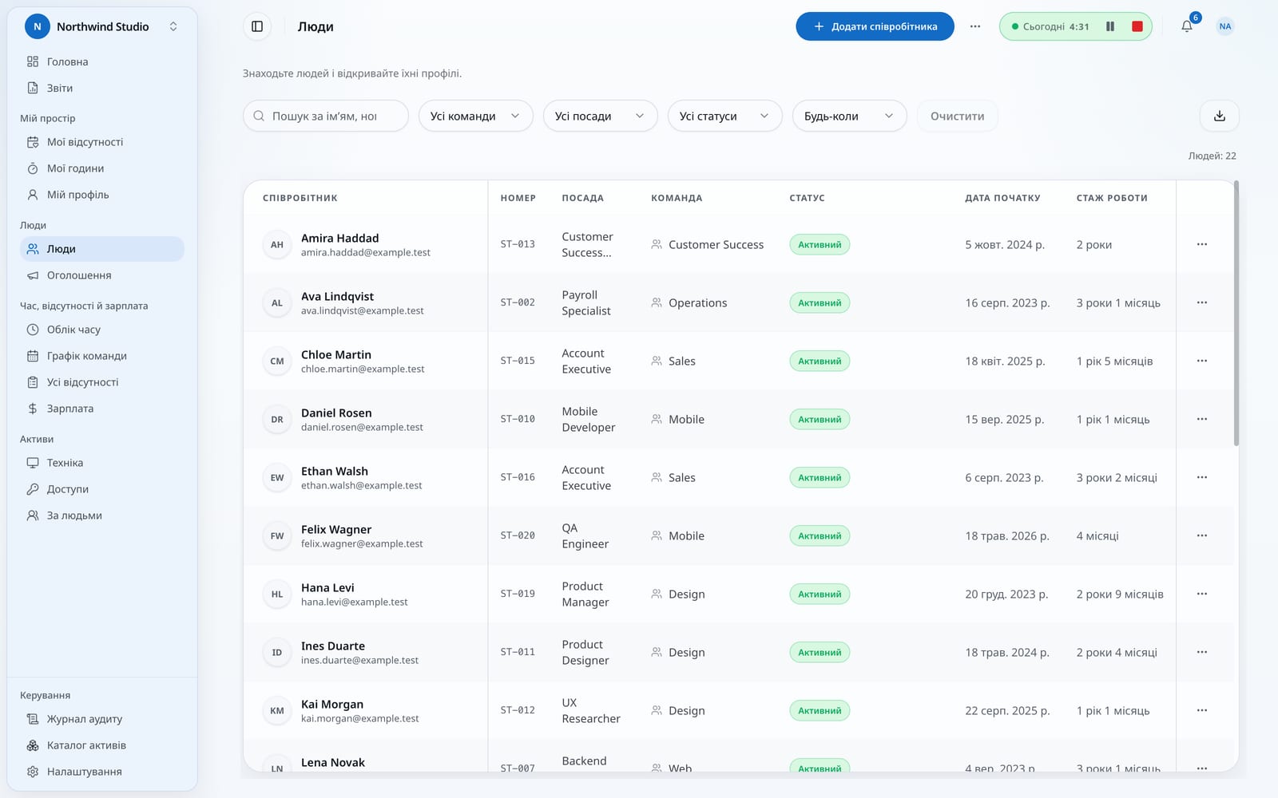Open row actions for Amira Haddad
The height and width of the screenshot is (798, 1278).
(1202, 244)
